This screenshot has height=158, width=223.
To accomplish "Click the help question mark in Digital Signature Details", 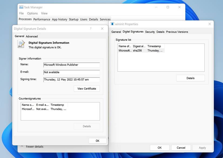I will [x=90, y=28].
